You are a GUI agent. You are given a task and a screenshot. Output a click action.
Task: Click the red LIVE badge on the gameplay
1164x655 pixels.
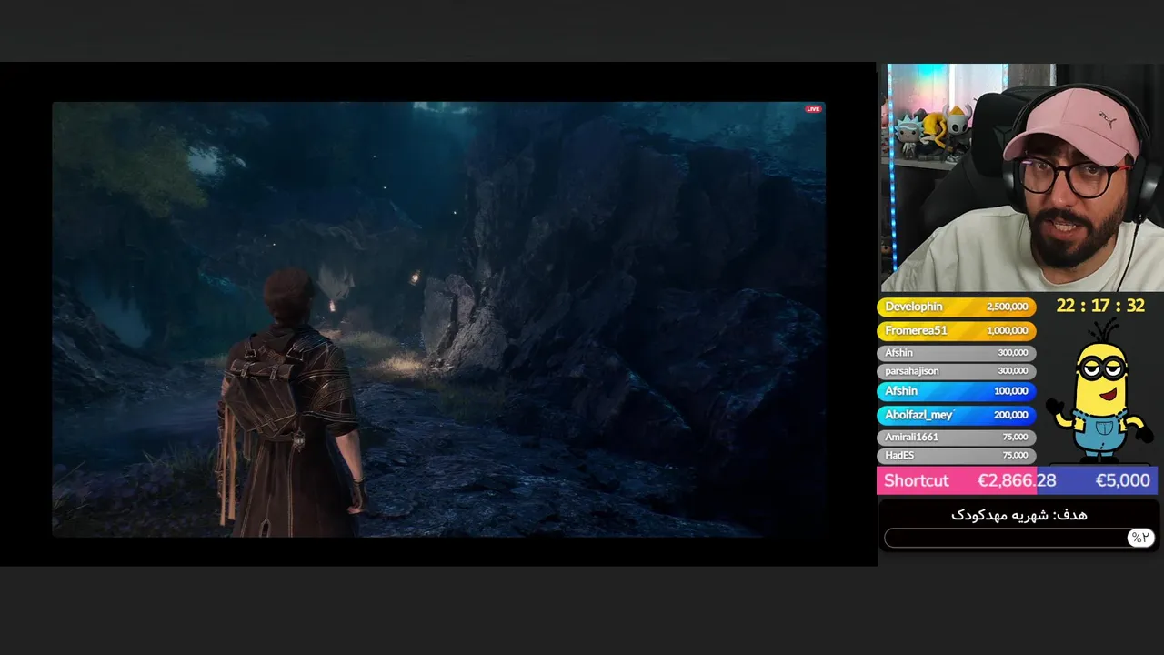click(x=813, y=109)
